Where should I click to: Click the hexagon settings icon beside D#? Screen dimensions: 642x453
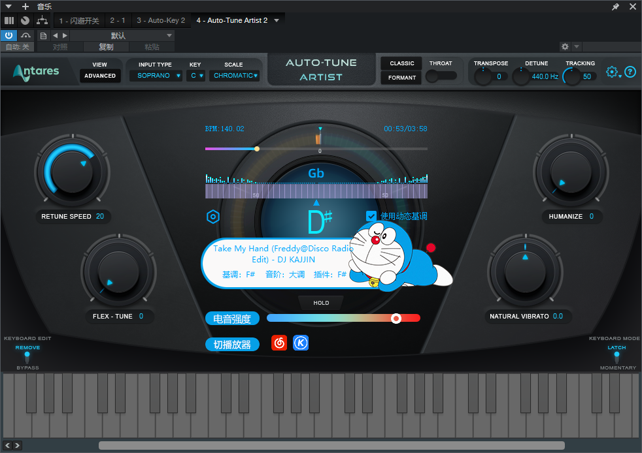(x=213, y=217)
